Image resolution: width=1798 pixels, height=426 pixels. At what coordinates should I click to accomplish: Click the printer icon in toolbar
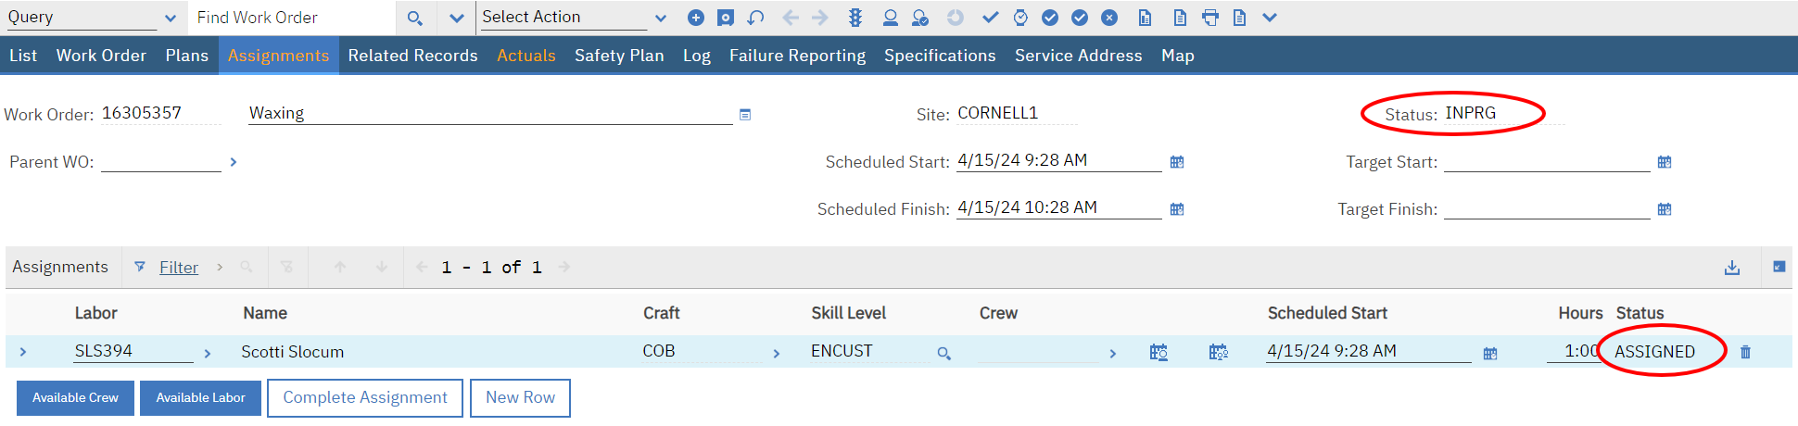1210,18
